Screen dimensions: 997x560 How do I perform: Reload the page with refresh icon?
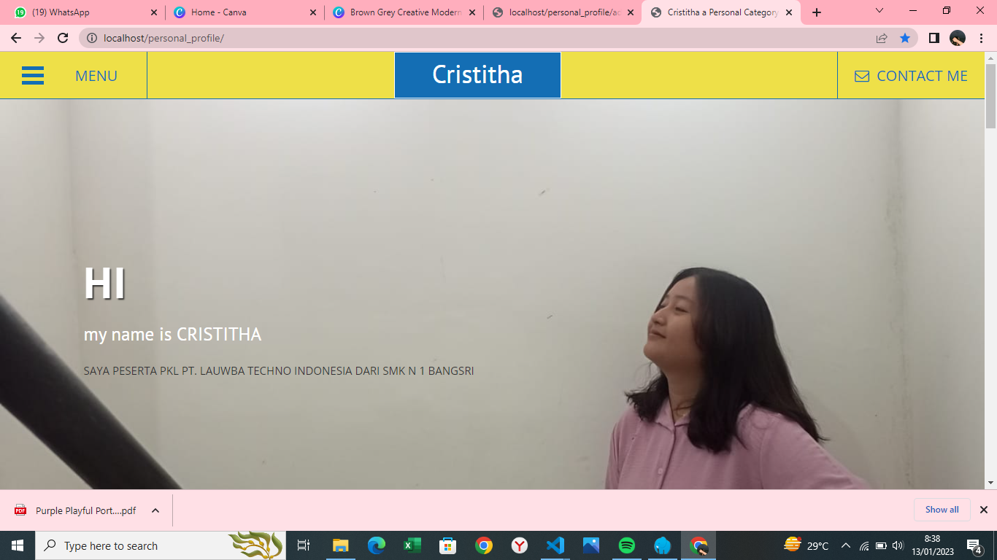point(63,38)
